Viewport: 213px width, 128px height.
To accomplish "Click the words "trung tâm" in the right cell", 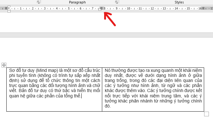I will click(x=171, y=96).
